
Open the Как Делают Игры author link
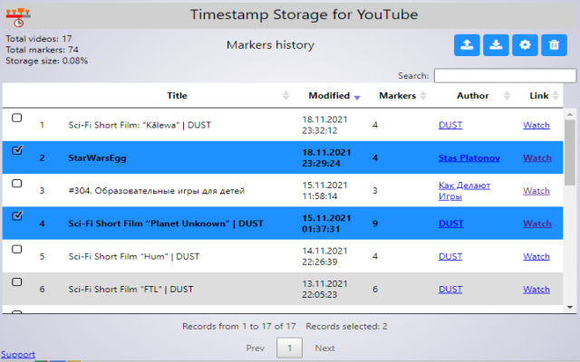point(464,191)
